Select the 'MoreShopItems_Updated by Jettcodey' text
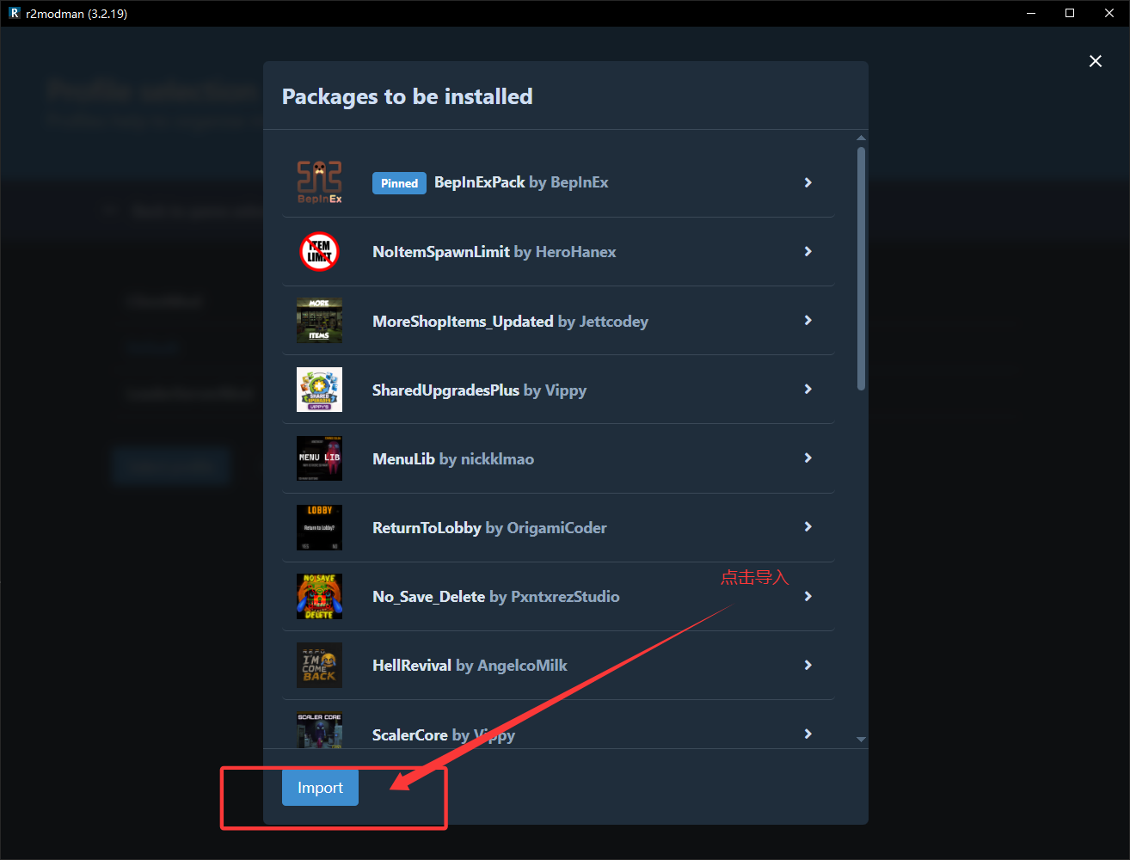The height and width of the screenshot is (860, 1130). (510, 321)
